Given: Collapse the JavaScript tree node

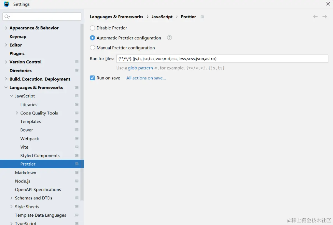Looking at the screenshot, I should click(11, 96).
